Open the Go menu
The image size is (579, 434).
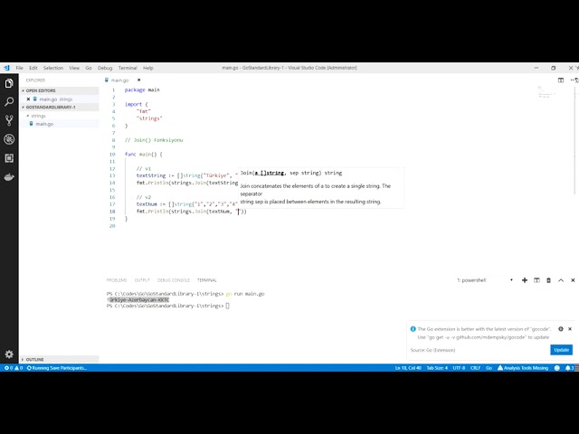[x=89, y=68]
